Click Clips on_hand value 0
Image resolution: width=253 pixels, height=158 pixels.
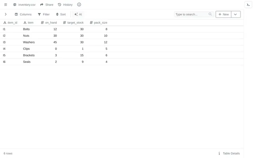(x=56, y=49)
